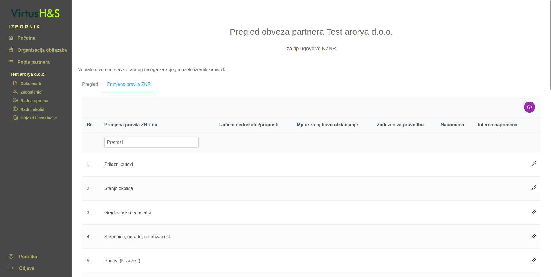The image size is (551, 277).
Task: Click the VirtusH&S logo
Action: (35, 13)
